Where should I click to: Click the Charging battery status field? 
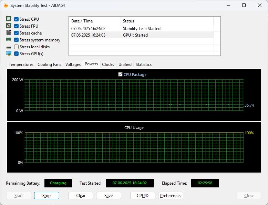(x=58, y=183)
